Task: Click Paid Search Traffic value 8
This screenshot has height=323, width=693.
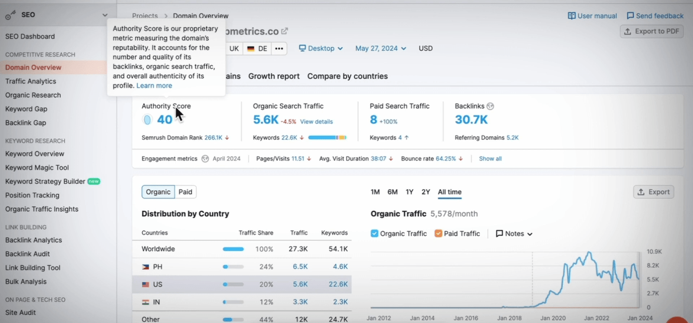Action: (x=373, y=120)
